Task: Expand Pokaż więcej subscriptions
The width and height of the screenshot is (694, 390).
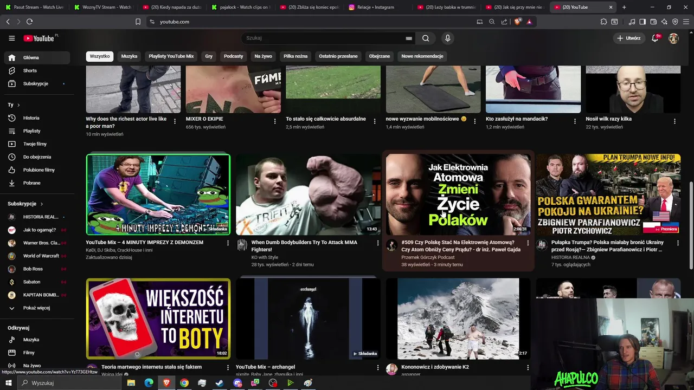Action: point(36,308)
